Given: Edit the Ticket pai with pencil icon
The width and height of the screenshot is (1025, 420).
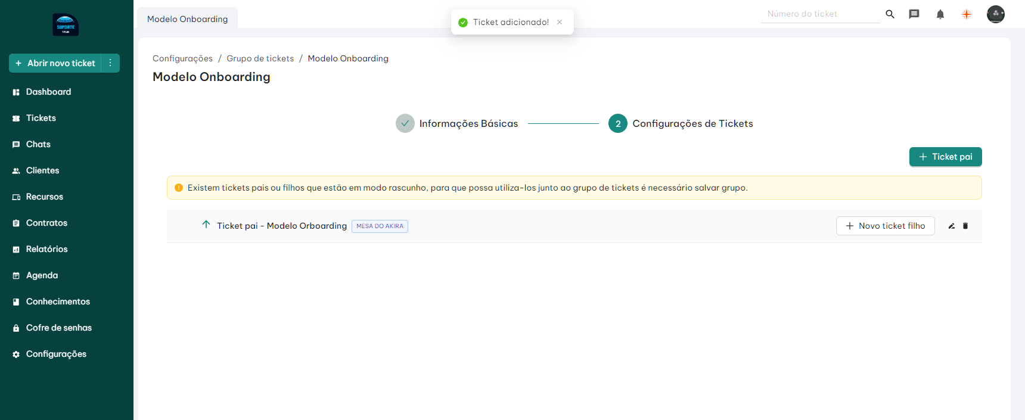Looking at the screenshot, I should 952,226.
